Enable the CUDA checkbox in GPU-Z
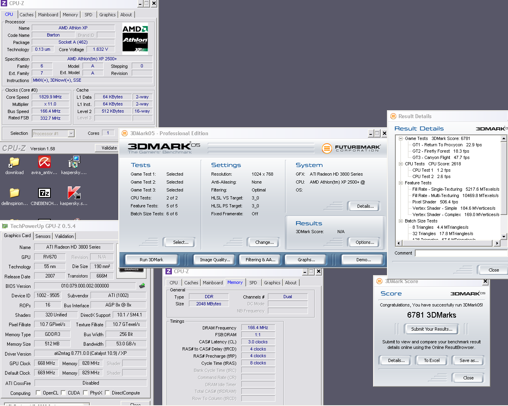 63,393
